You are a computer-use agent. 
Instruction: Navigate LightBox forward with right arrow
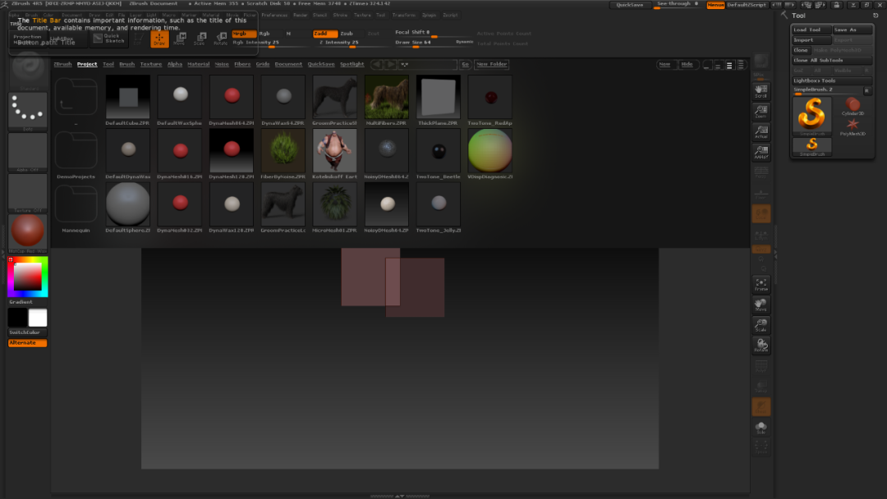[390, 64]
